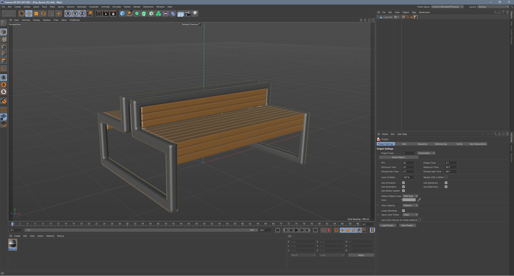Viewport: 514px width, 276px height.
Task: Open the viewport Cameras menu
Action: 26,20
